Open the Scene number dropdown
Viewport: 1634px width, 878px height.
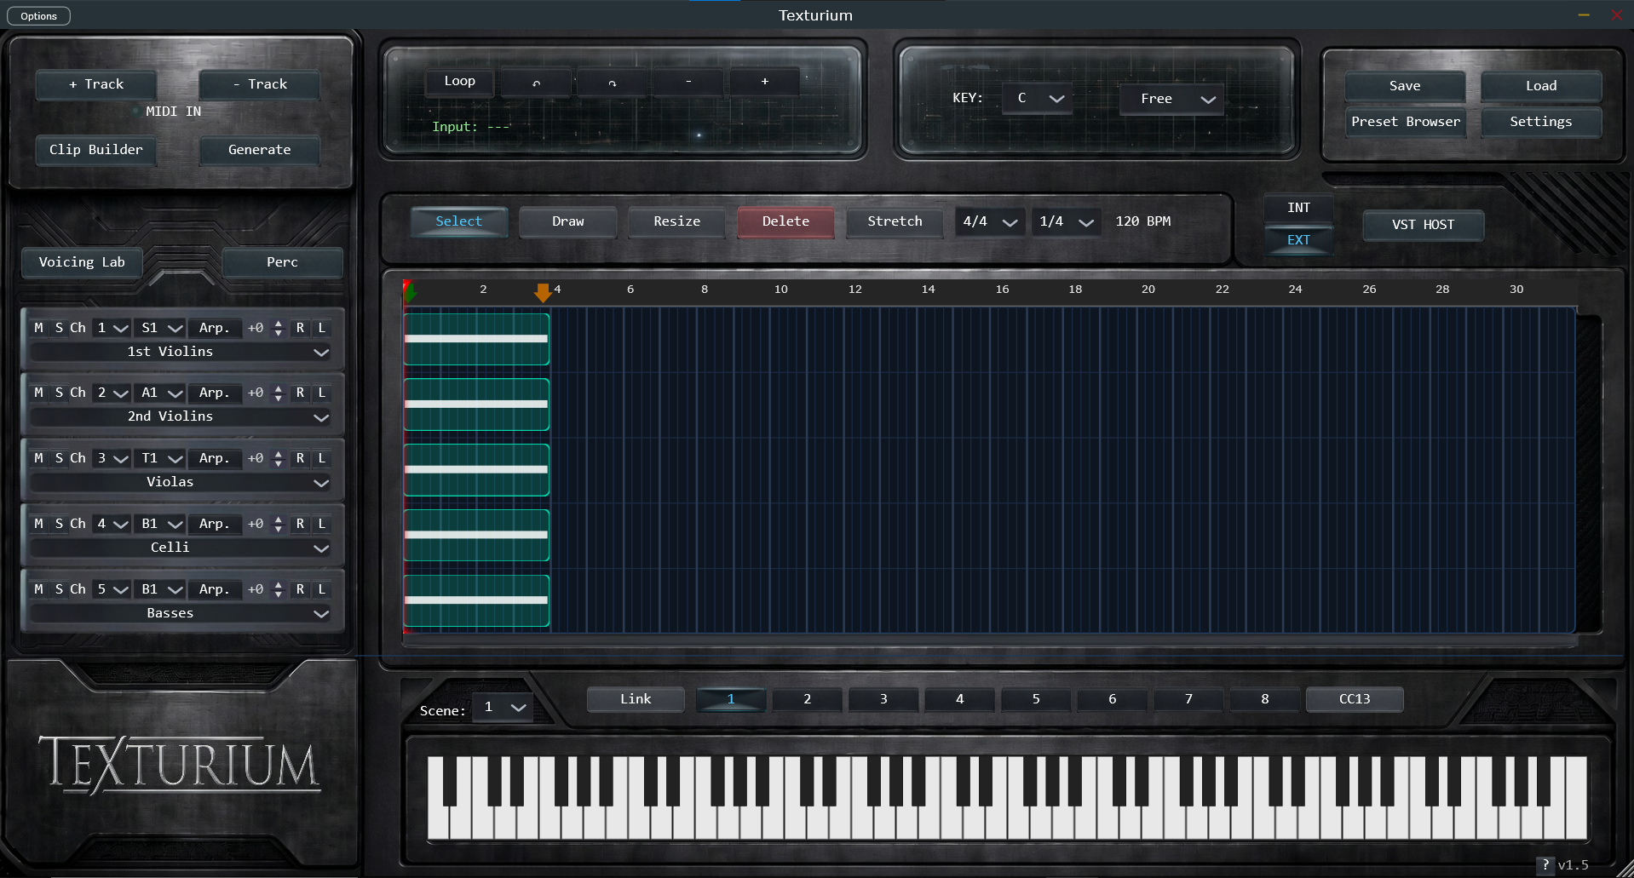tap(503, 708)
